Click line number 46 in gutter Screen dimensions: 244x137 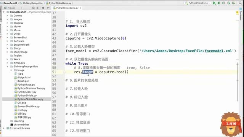coord(54,51)
